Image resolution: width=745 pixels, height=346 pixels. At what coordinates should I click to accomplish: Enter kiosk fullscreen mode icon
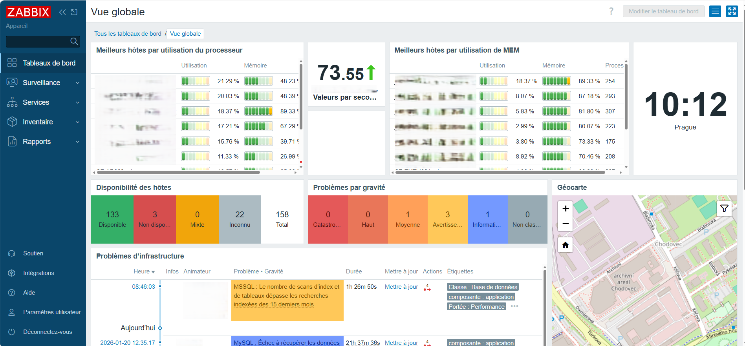tap(732, 11)
